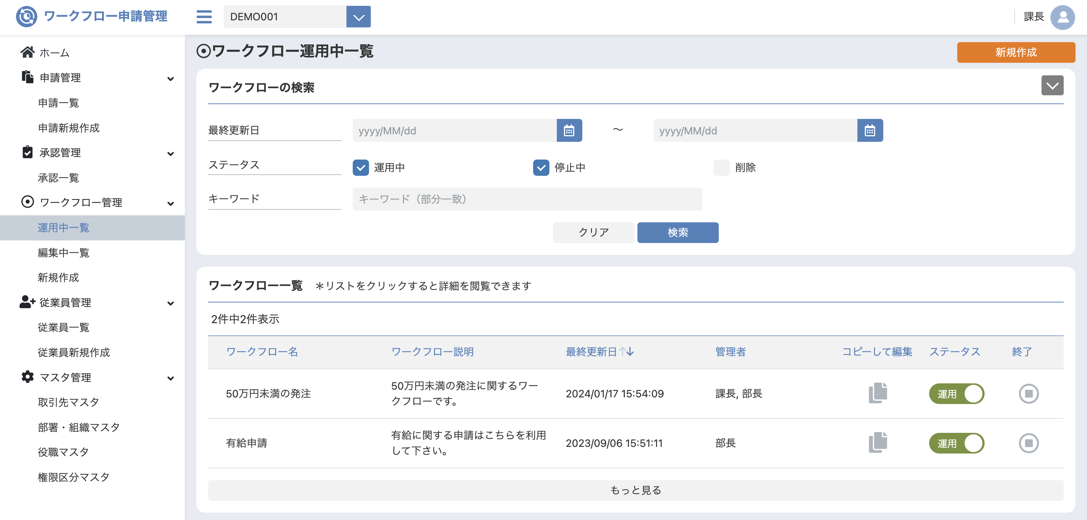The height and width of the screenshot is (520, 1087).
Task: Click the date 2024/01/17 15:54:09 cell
Action: click(x=615, y=394)
